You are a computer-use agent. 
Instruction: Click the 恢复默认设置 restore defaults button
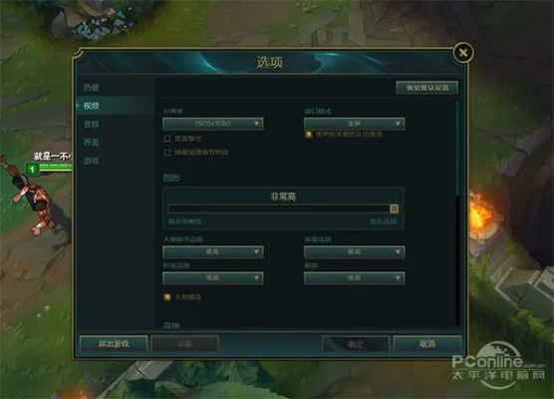coord(427,88)
